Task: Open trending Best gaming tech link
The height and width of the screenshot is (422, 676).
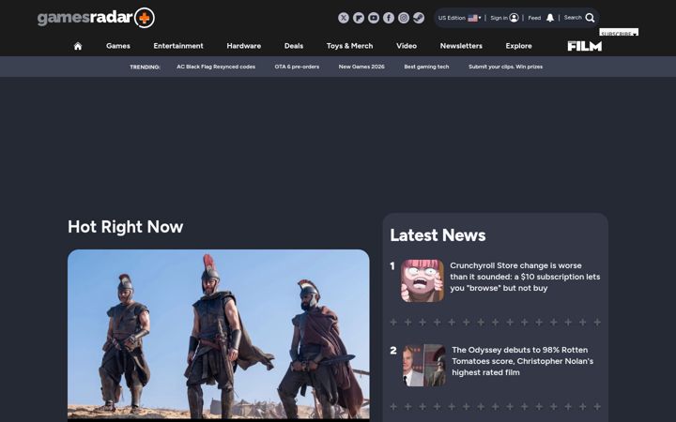Action: coord(427,67)
